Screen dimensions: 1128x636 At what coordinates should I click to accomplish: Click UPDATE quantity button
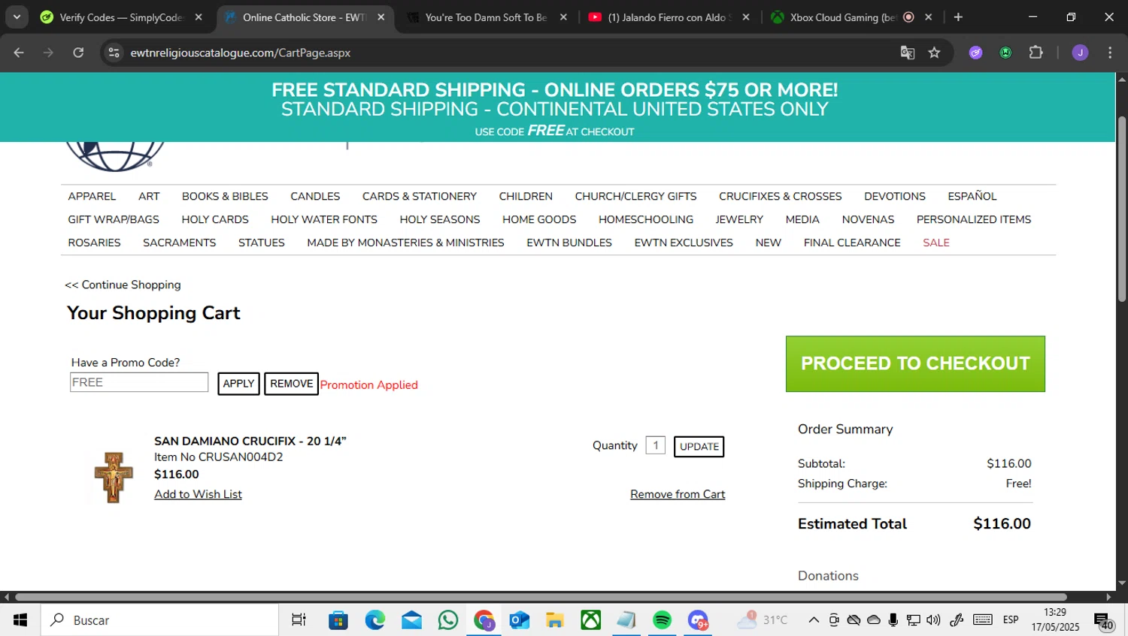pos(699,446)
